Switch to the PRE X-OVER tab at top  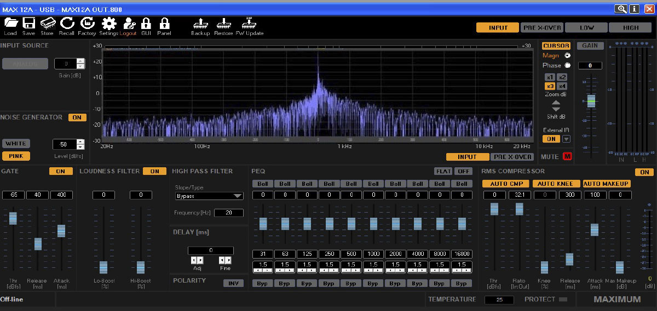[x=542, y=27]
